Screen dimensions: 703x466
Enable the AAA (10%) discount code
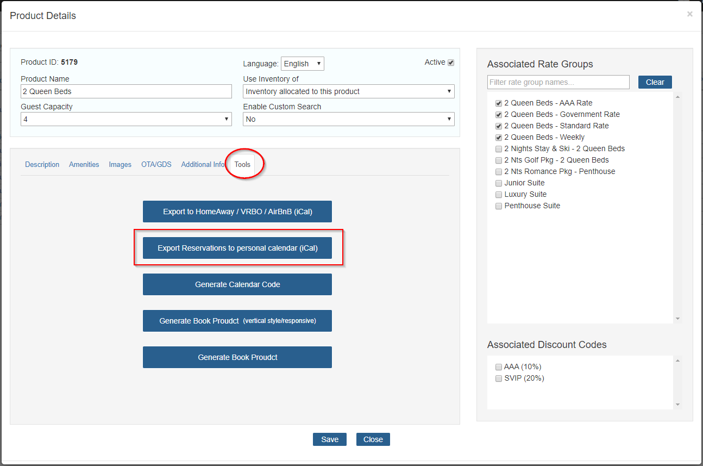(499, 366)
